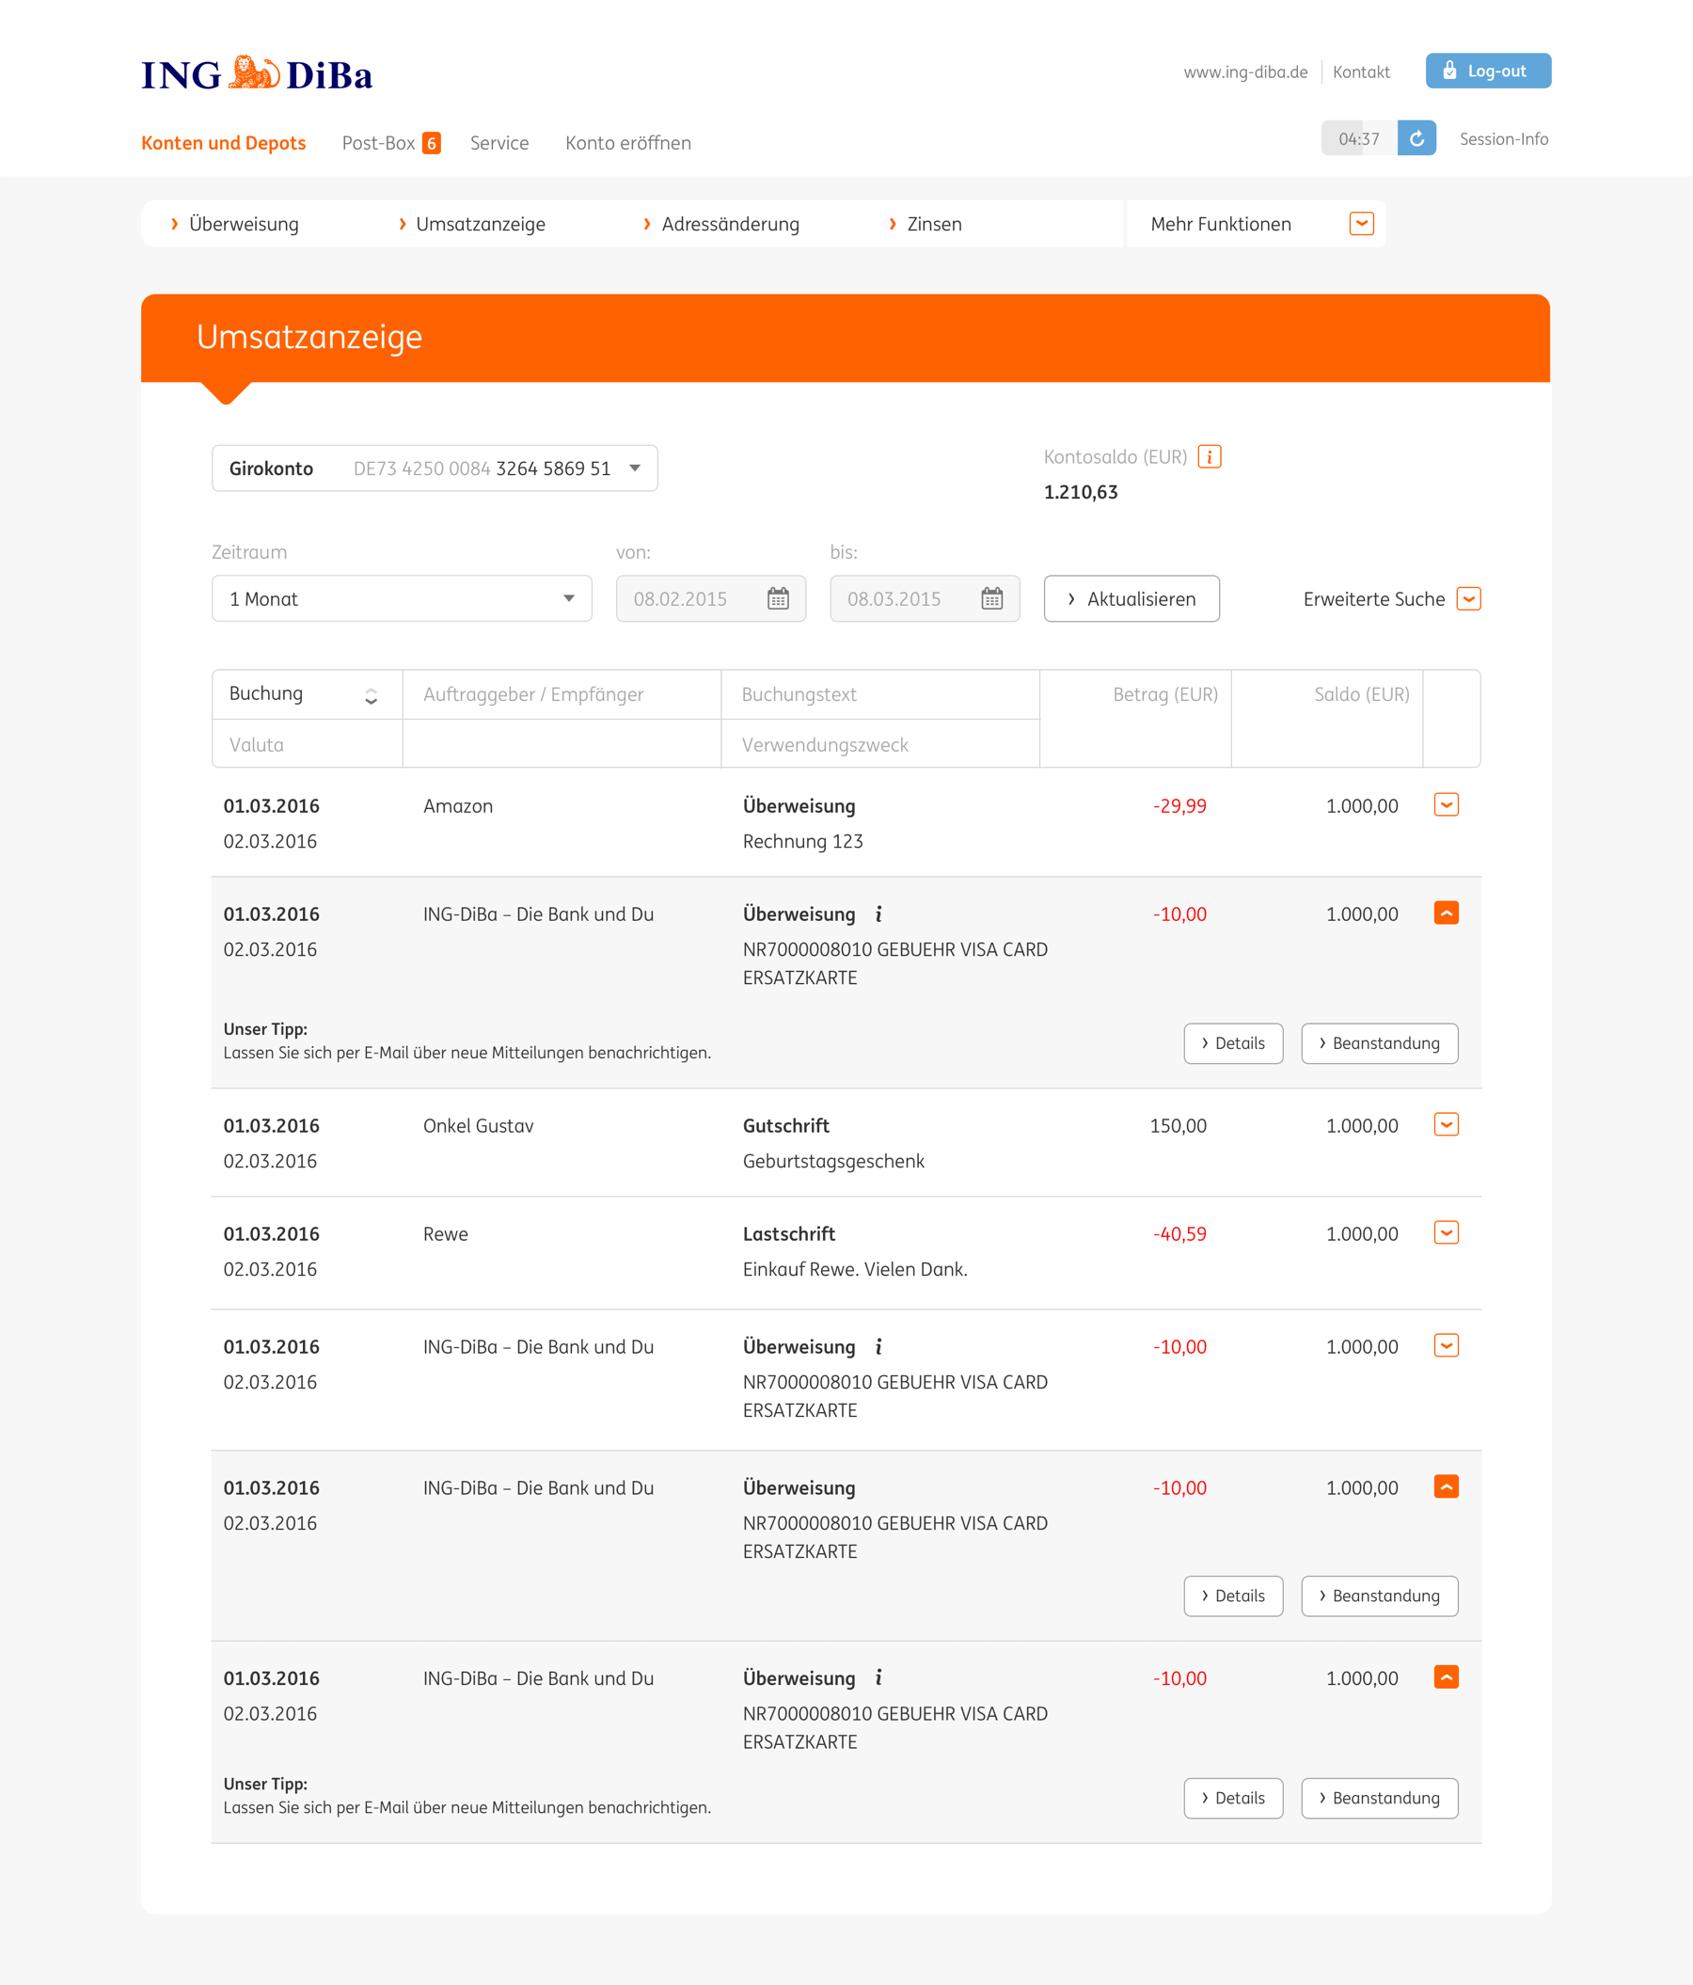
Task: Sort transactions by Buchung column arrows
Action: click(x=371, y=696)
